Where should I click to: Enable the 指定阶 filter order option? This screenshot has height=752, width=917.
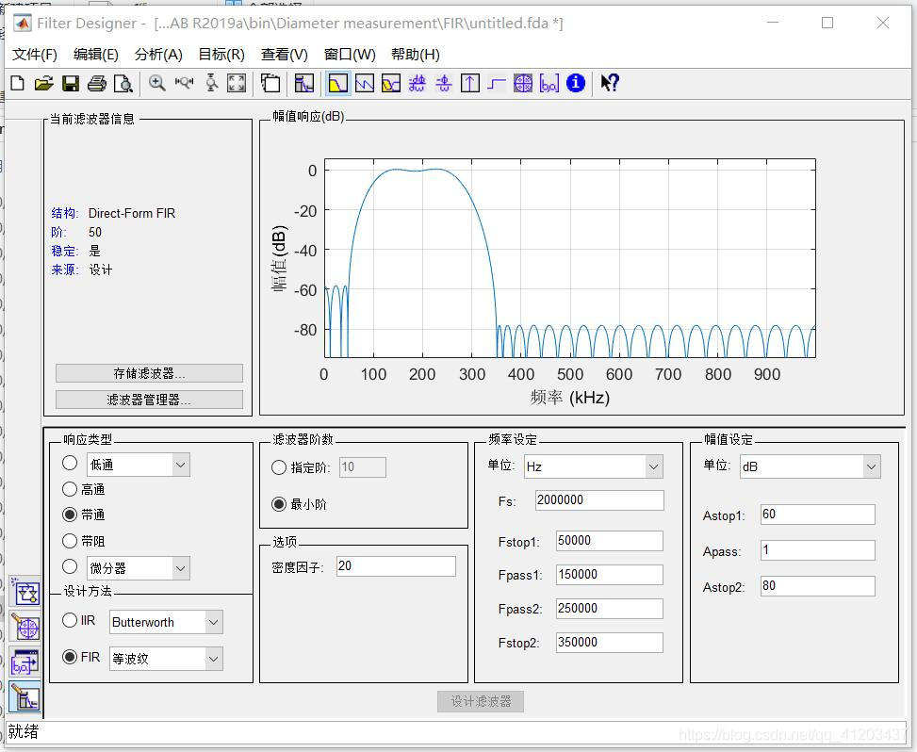(x=279, y=466)
